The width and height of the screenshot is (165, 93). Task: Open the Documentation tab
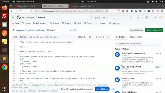tap(136, 37)
